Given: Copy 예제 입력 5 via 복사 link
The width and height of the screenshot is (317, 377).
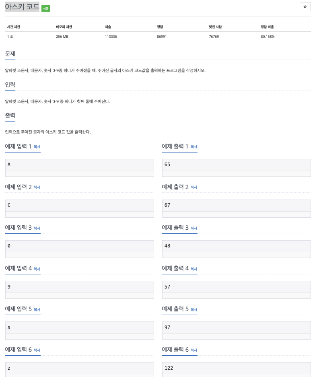Looking at the screenshot, I should coord(37,309).
